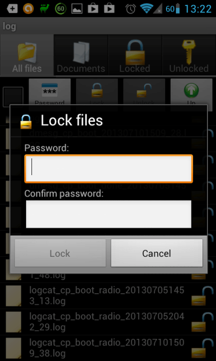Show the Locked files tab

(135, 55)
